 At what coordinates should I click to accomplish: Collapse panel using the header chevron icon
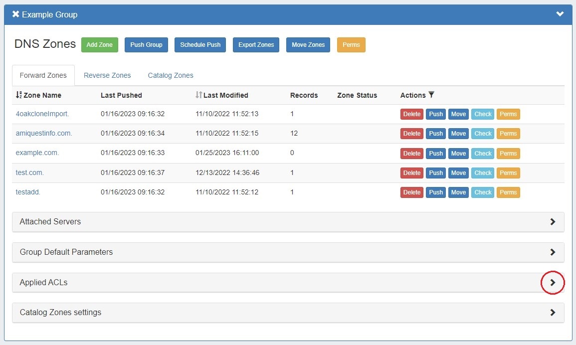point(560,14)
